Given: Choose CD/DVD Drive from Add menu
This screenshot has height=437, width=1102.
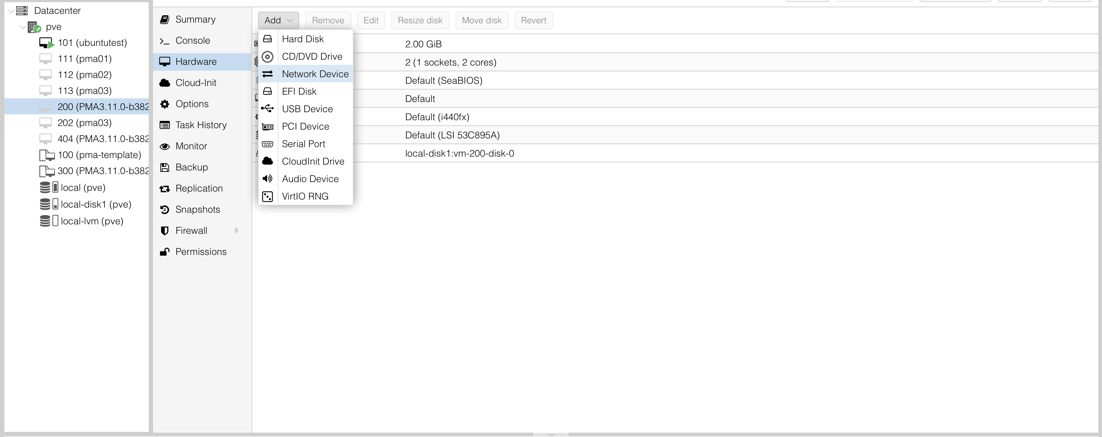Looking at the screenshot, I should 305,56.
